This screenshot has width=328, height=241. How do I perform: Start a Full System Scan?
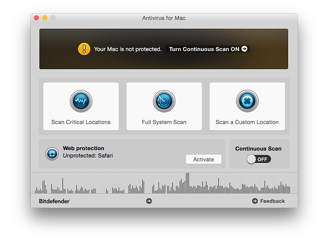click(x=164, y=106)
